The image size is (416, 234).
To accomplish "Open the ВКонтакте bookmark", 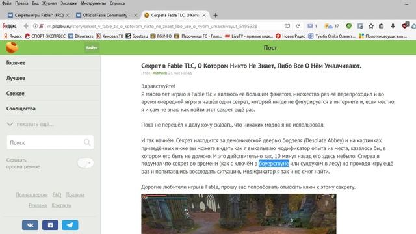I will [x=81, y=36].
